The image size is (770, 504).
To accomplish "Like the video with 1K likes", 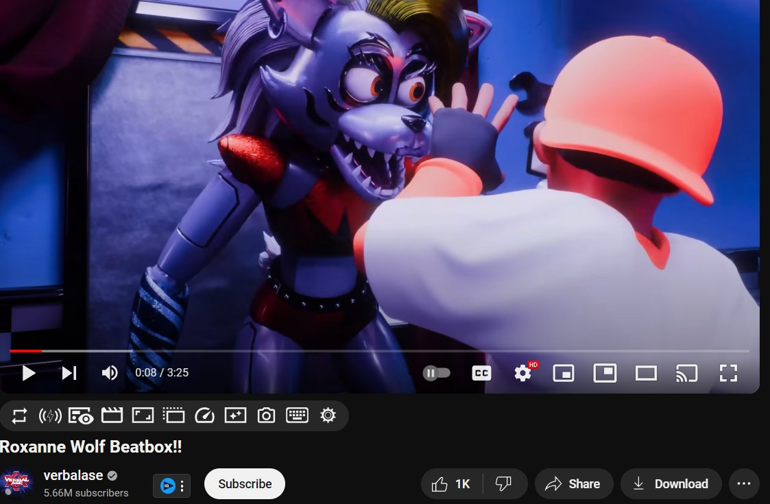I will pyautogui.click(x=451, y=484).
